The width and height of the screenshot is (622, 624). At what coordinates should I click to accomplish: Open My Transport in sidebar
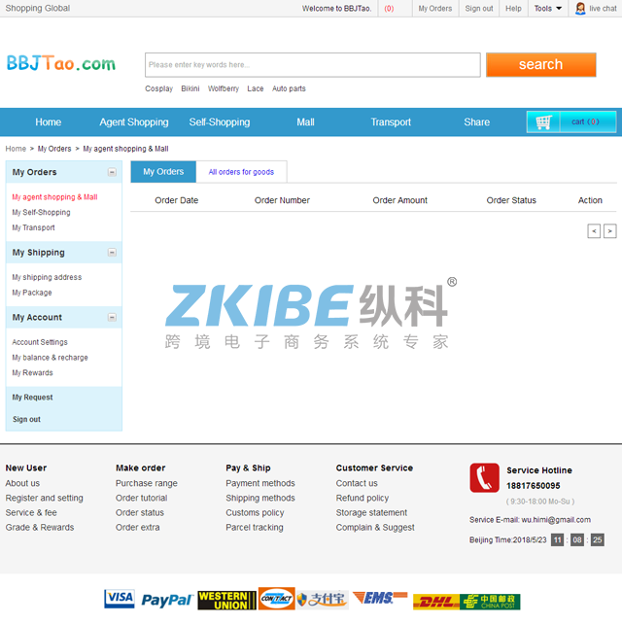click(x=33, y=227)
